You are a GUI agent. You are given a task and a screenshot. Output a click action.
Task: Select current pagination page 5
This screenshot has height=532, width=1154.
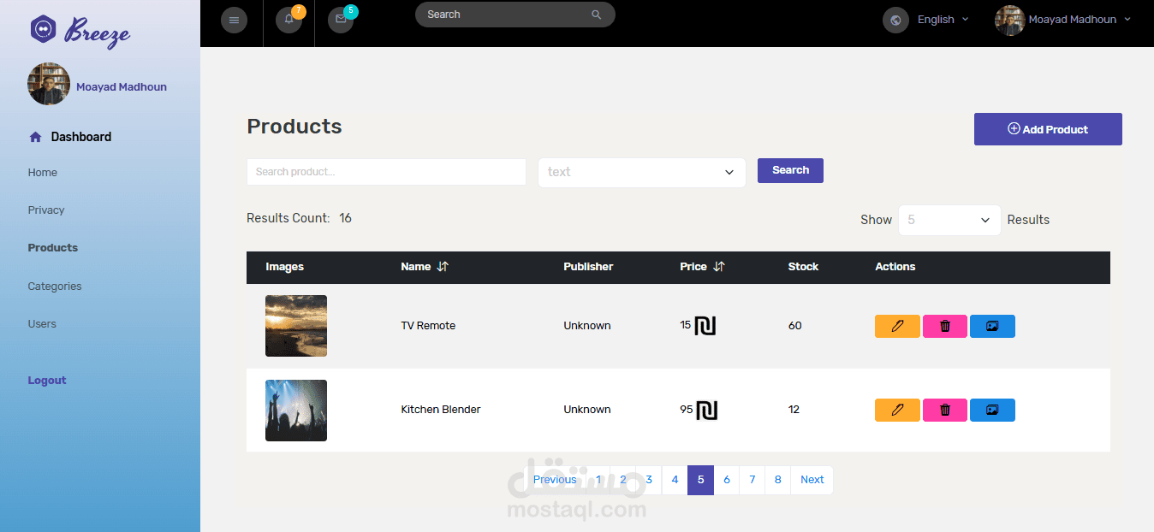700,480
